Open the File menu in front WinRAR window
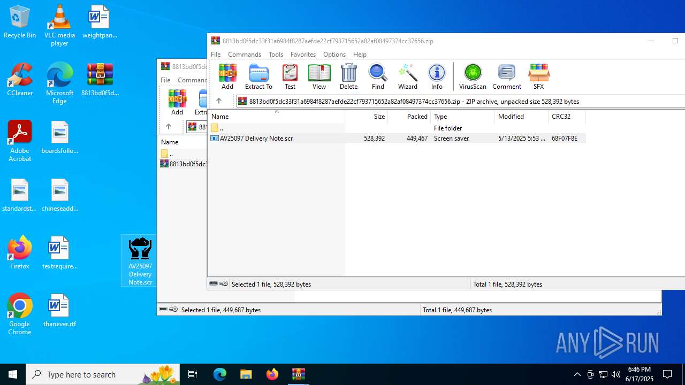This screenshot has width=685, height=385. tap(216, 55)
